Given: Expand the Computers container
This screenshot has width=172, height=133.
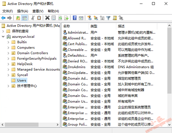Looking at the screenshot, I should coord(8,48).
